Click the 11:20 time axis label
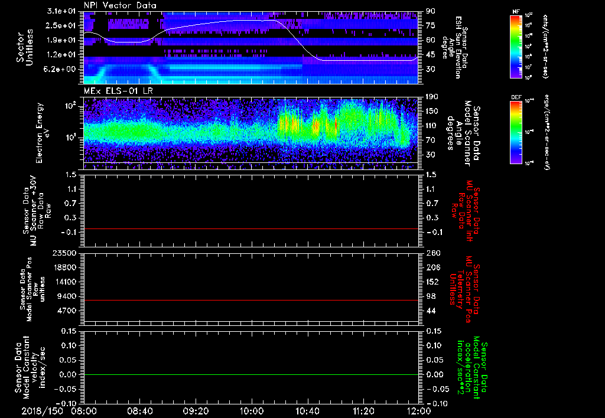 click(363, 410)
